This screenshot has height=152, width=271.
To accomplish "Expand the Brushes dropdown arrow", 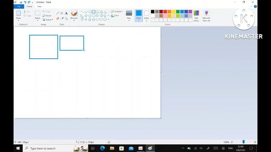I will point(74,21).
